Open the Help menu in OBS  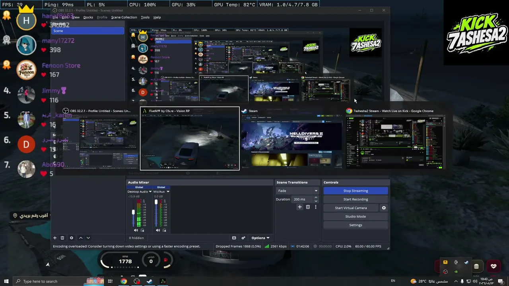pos(157,17)
